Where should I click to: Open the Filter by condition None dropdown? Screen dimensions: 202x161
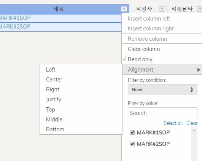click(162, 89)
